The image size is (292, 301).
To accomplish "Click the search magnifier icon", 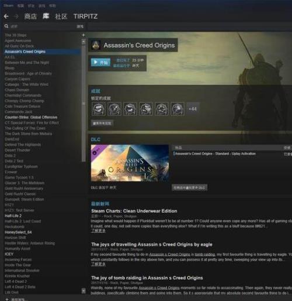I will [x=6, y=26].
